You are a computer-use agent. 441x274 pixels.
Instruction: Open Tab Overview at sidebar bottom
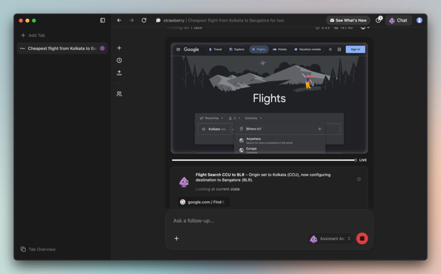pos(38,249)
